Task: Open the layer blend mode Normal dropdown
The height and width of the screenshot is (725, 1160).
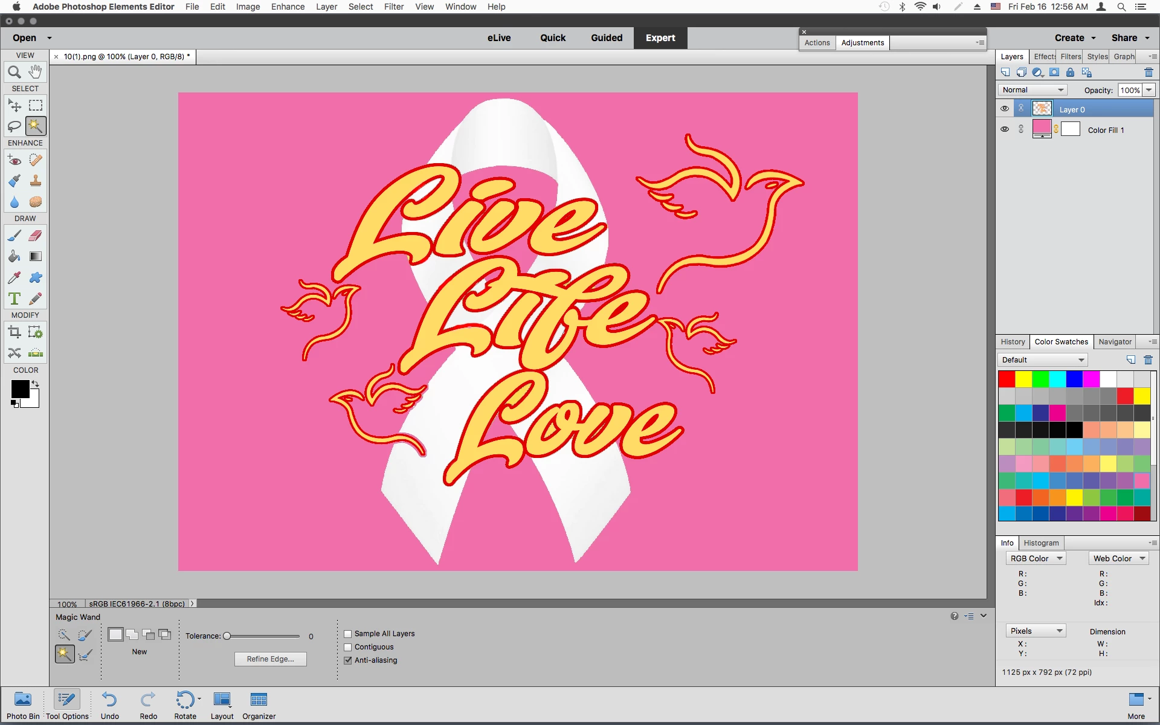Action: pyautogui.click(x=1033, y=90)
